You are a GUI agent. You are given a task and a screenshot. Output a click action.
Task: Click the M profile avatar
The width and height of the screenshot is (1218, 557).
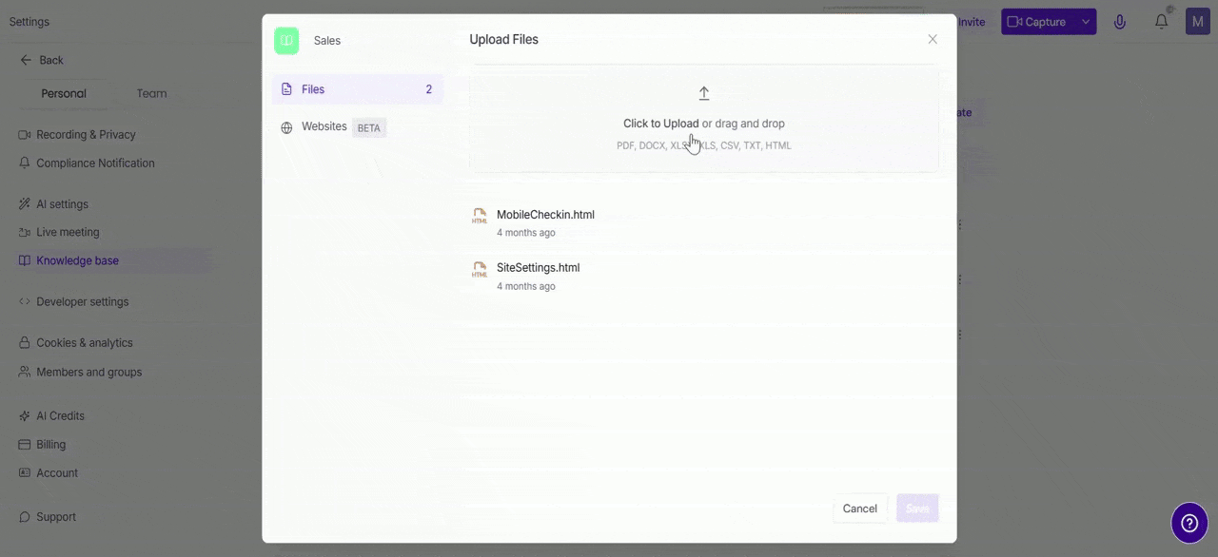tap(1197, 21)
